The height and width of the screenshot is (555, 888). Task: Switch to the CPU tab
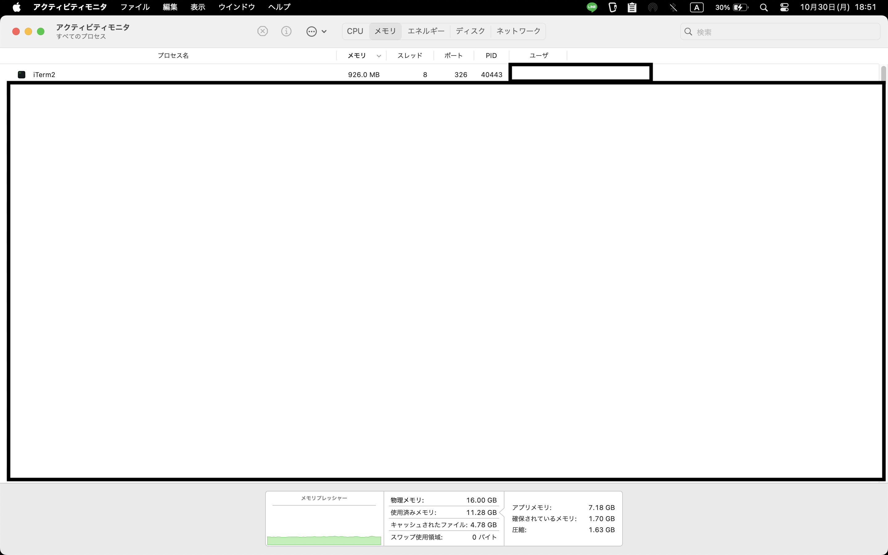pos(355,31)
